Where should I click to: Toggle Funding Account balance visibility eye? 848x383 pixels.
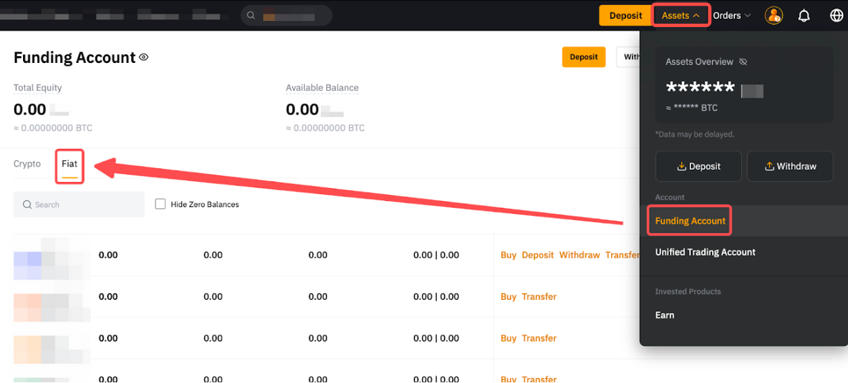pos(143,58)
